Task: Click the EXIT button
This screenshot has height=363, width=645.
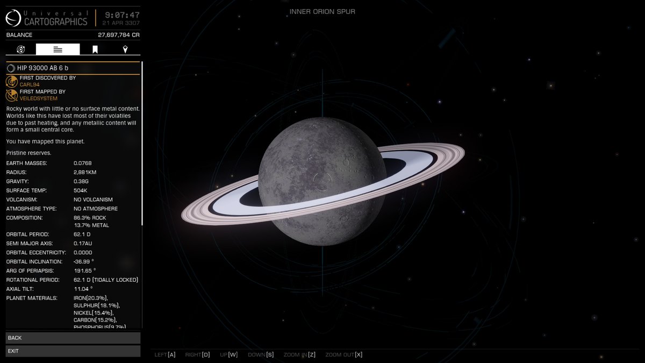Action: click(x=73, y=351)
